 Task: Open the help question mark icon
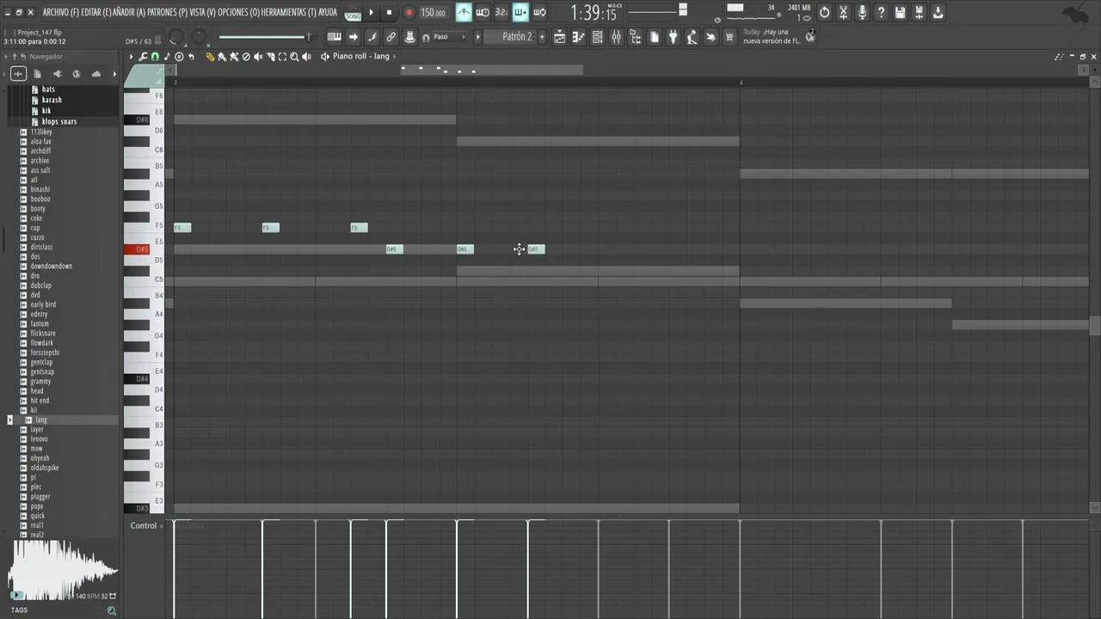(x=881, y=12)
